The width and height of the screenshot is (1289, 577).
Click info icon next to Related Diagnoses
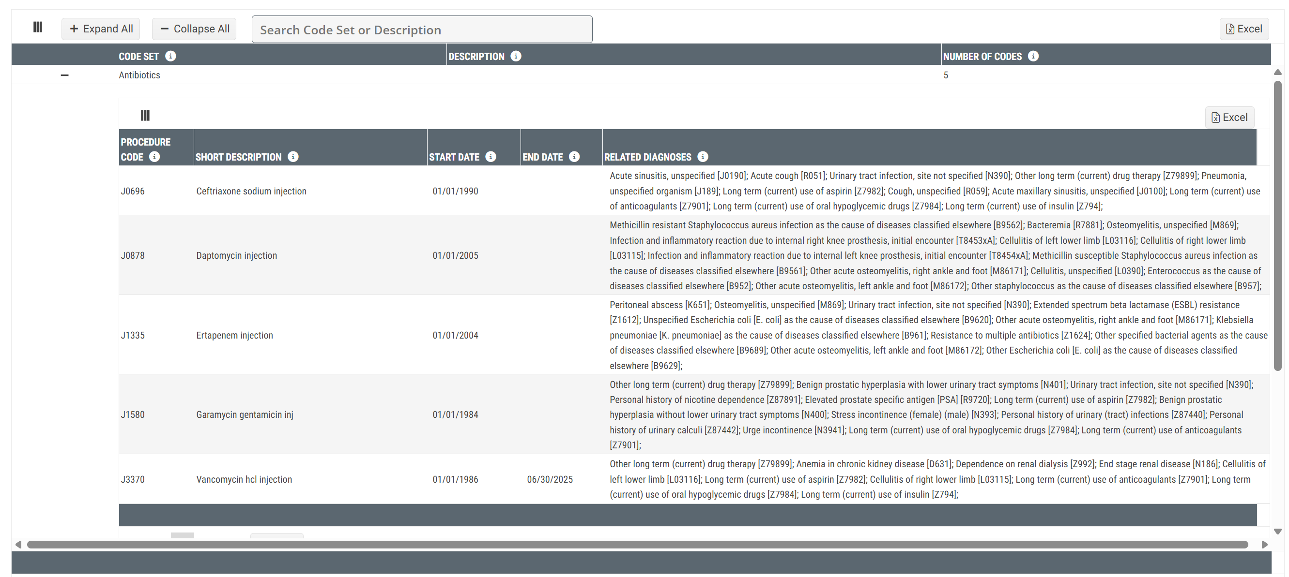(703, 157)
